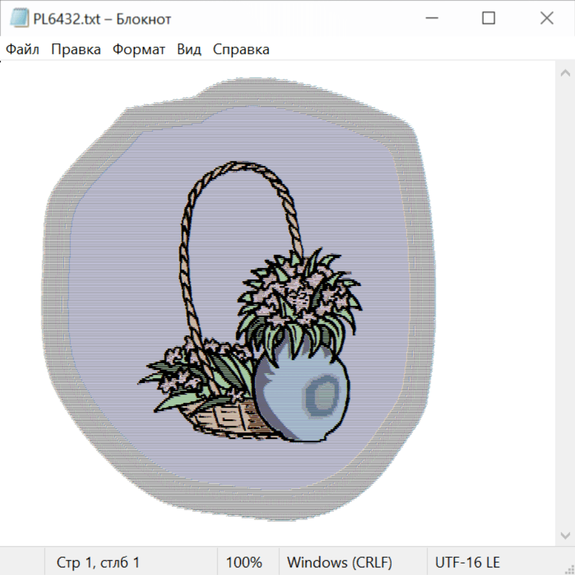Click the 100% zoom level in status bar
The width and height of the screenshot is (575, 575).
tap(244, 562)
